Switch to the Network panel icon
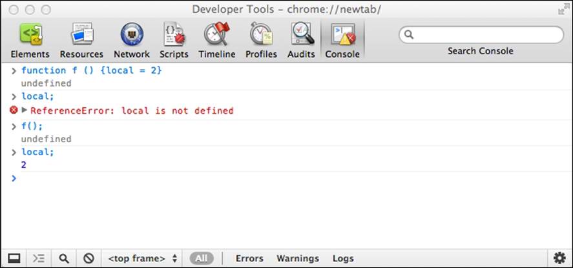This screenshot has height=268, width=573. 132,34
